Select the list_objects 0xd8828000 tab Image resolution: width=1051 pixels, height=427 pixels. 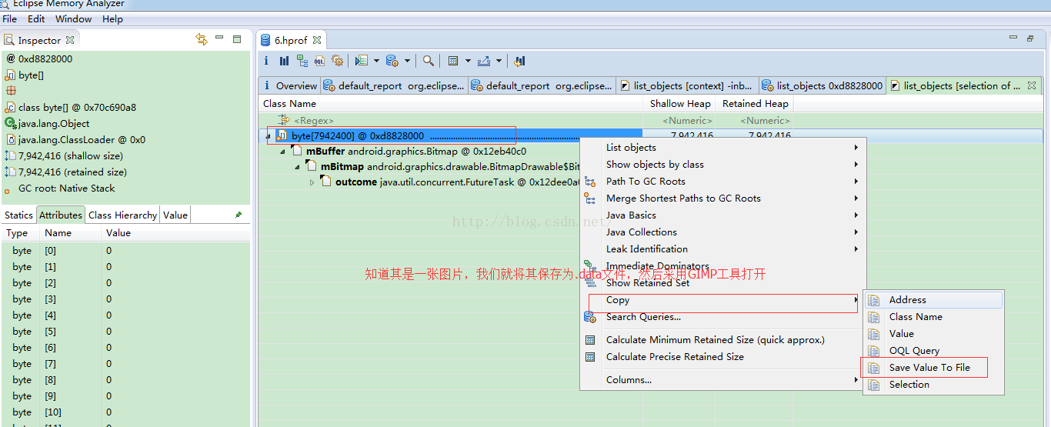pyautogui.click(x=822, y=85)
